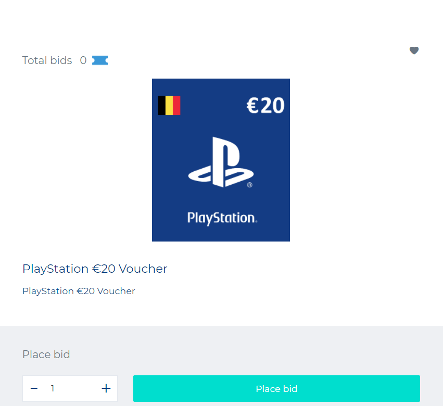The image size is (443, 406).
Task: Click the white PlayStation wordmark on card
Action: click(222, 219)
